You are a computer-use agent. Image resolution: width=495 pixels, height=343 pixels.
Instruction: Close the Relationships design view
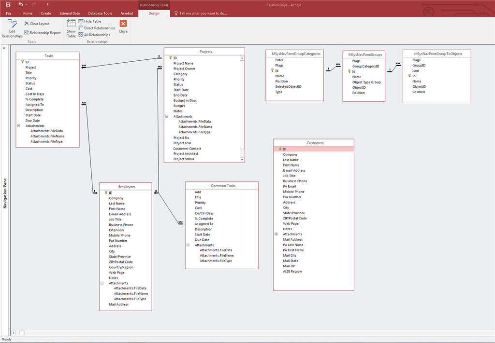[123, 27]
